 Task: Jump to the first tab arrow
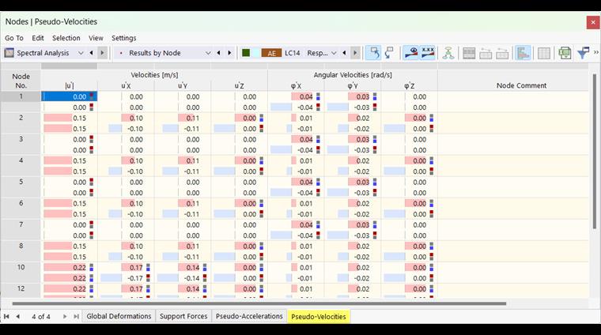tap(6, 316)
